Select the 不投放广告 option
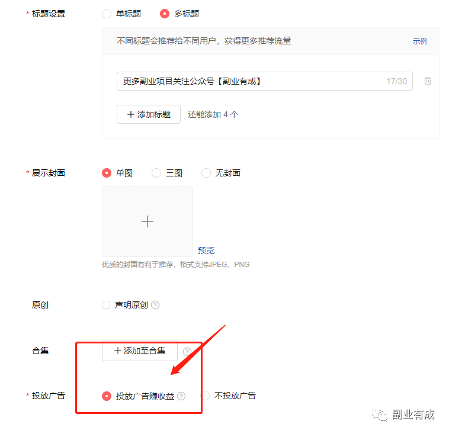 pyautogui.click(x=206, y=396)
